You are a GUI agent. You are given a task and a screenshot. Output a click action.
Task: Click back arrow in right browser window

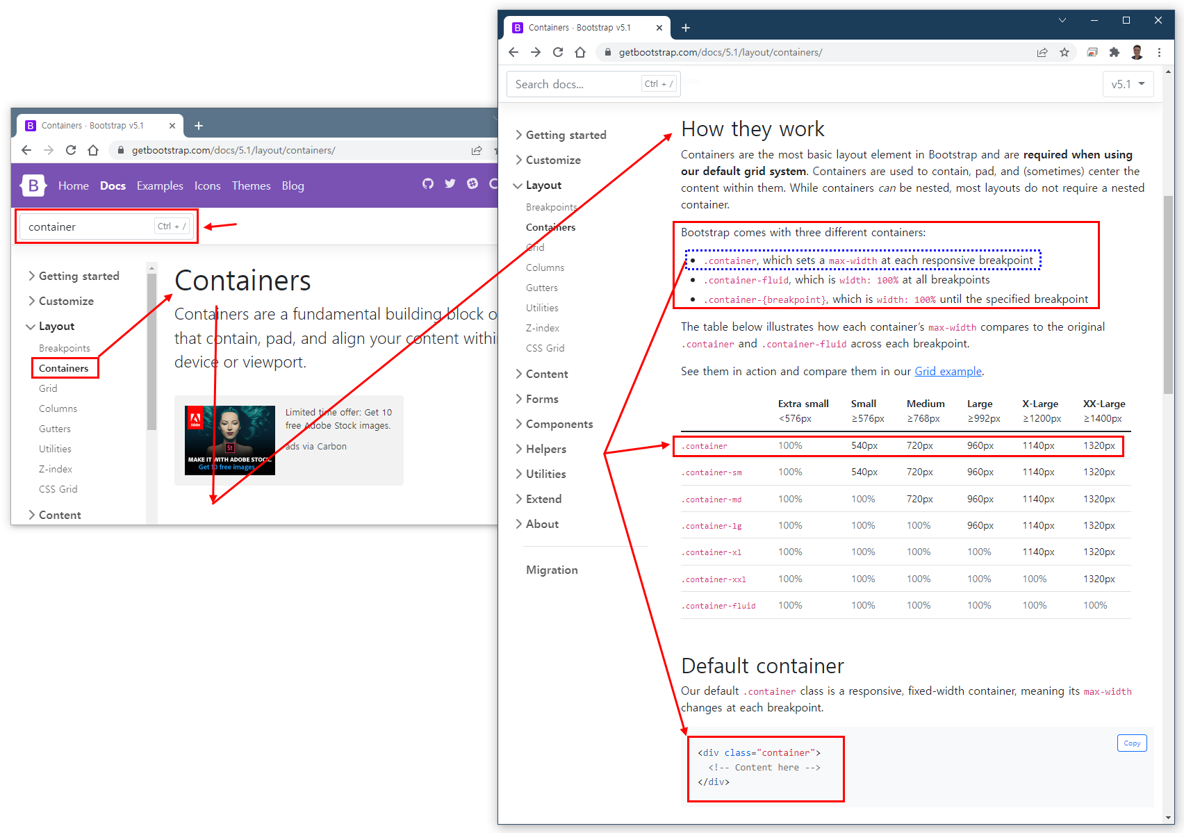point(513,52)
